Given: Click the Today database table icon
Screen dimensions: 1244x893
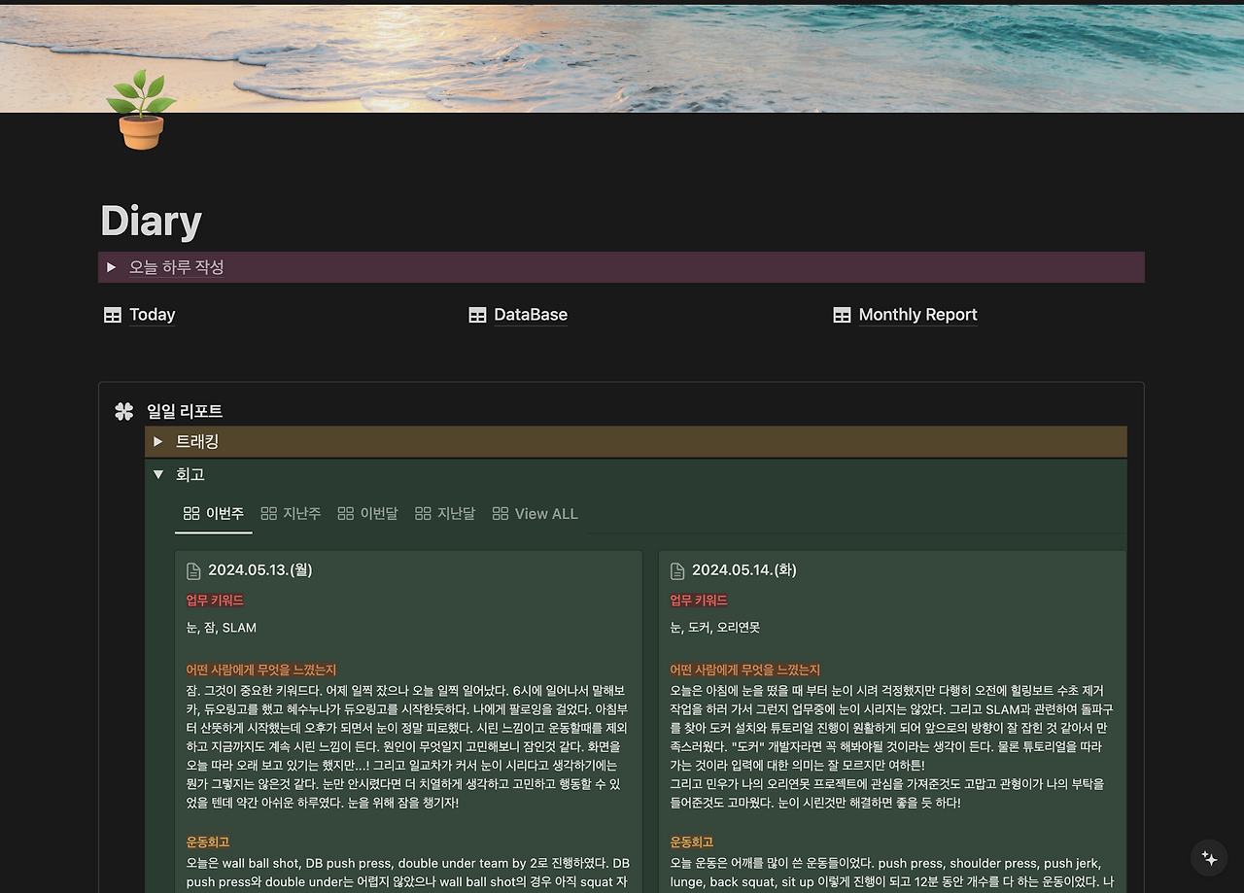Looking at the screenshot, I should [113, 314].
